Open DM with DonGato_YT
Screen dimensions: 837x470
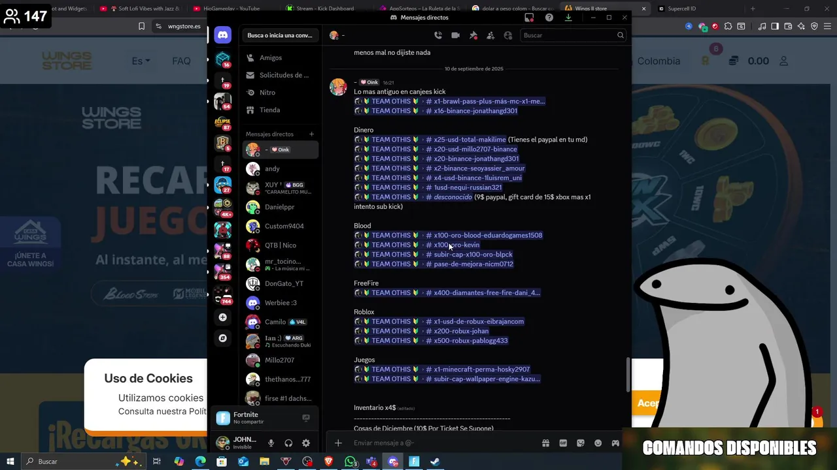279,284
